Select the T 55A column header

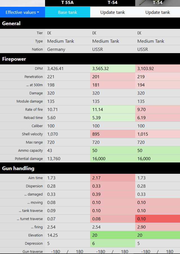pyautogui.click(x=68, y=3)
